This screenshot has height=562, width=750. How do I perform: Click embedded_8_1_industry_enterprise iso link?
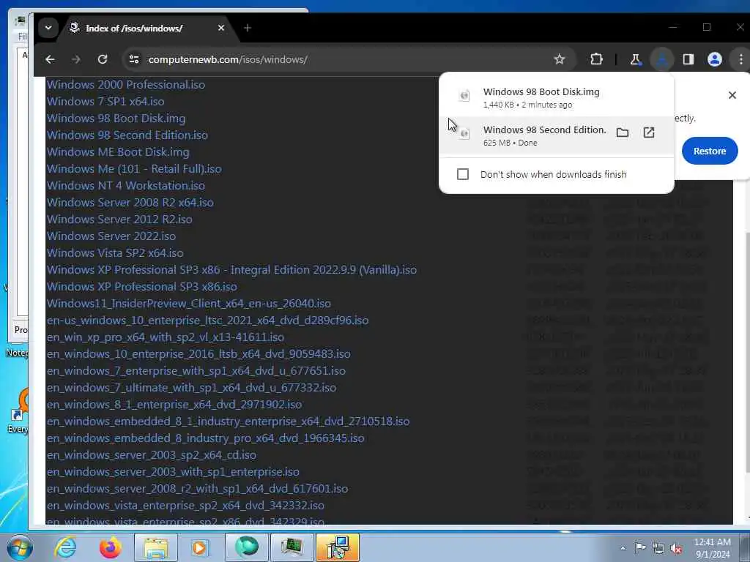(229, 421)
